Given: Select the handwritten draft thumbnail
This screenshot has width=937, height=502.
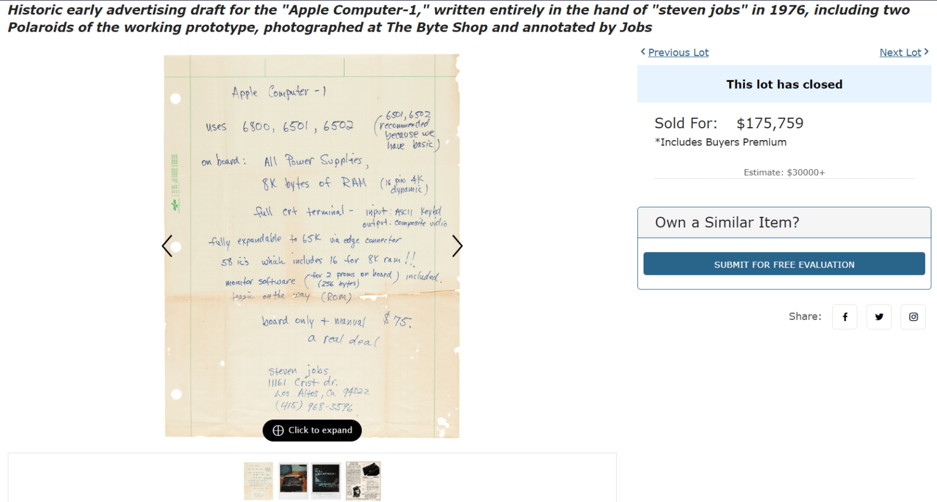Looking at the screenshot, I should tap(258, 481).
